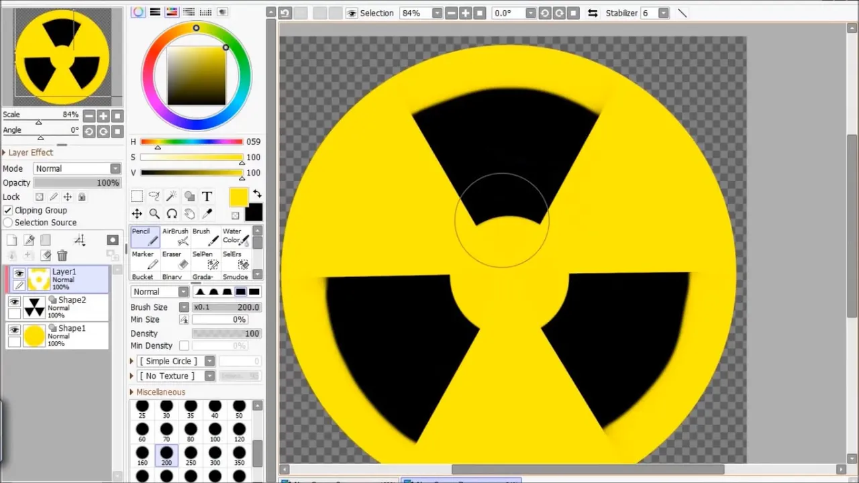Click the yellow foreground color swatch
The height and width of the screenshot is (483, 859).
[x=238, y=197]
